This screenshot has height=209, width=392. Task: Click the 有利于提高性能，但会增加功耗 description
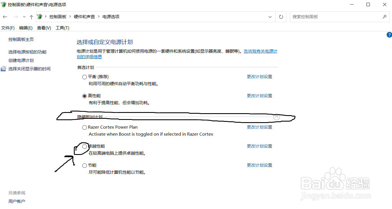(120, 103)
